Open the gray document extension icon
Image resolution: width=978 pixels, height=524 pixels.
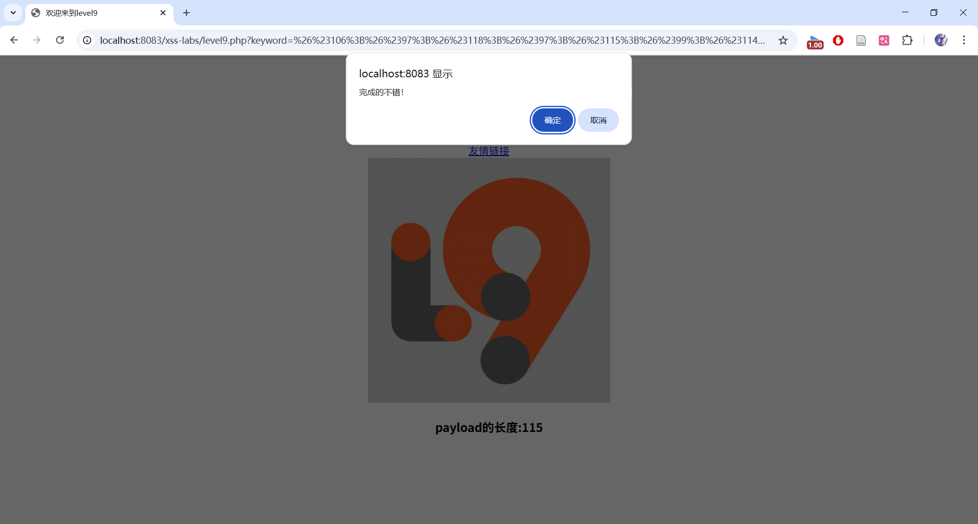tap(861, 40)
